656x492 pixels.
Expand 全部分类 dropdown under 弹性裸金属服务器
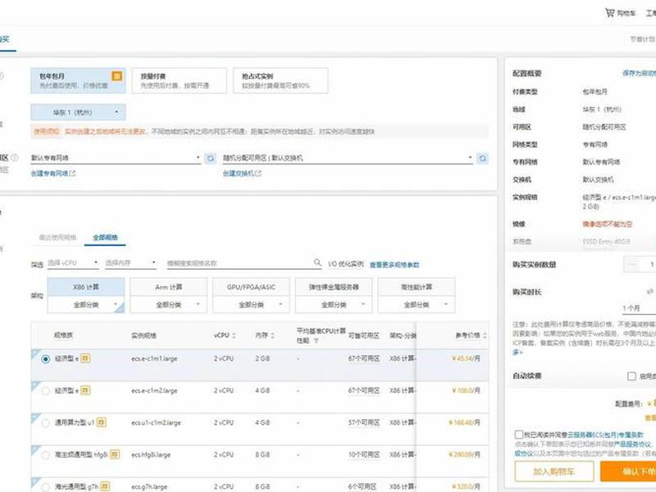334,304
